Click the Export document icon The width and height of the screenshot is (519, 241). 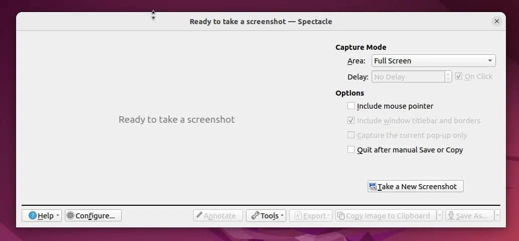298,216
